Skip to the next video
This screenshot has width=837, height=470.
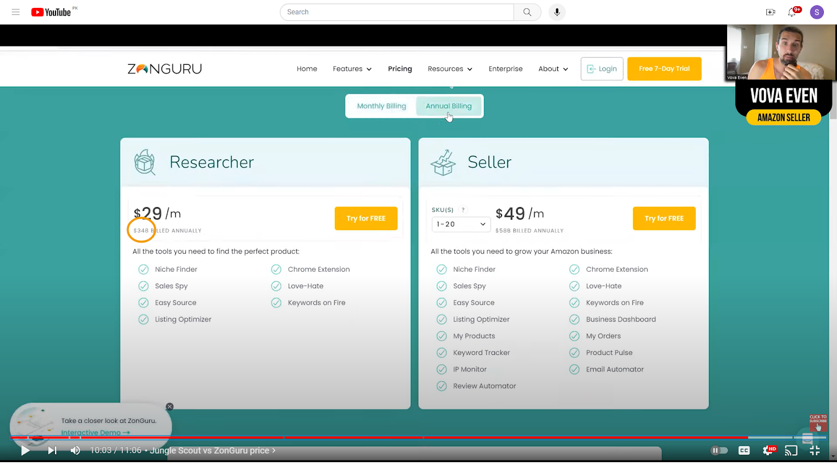pos(52,451)
